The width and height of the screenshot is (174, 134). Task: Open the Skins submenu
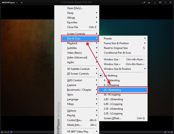(x=80, y=95)
